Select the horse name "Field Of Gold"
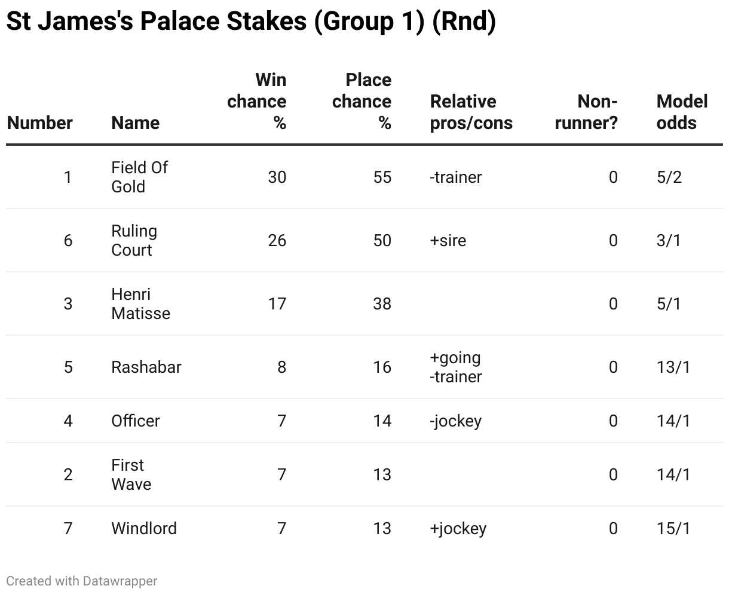Screen dimensions: 729x595 (x=139, y=177)
